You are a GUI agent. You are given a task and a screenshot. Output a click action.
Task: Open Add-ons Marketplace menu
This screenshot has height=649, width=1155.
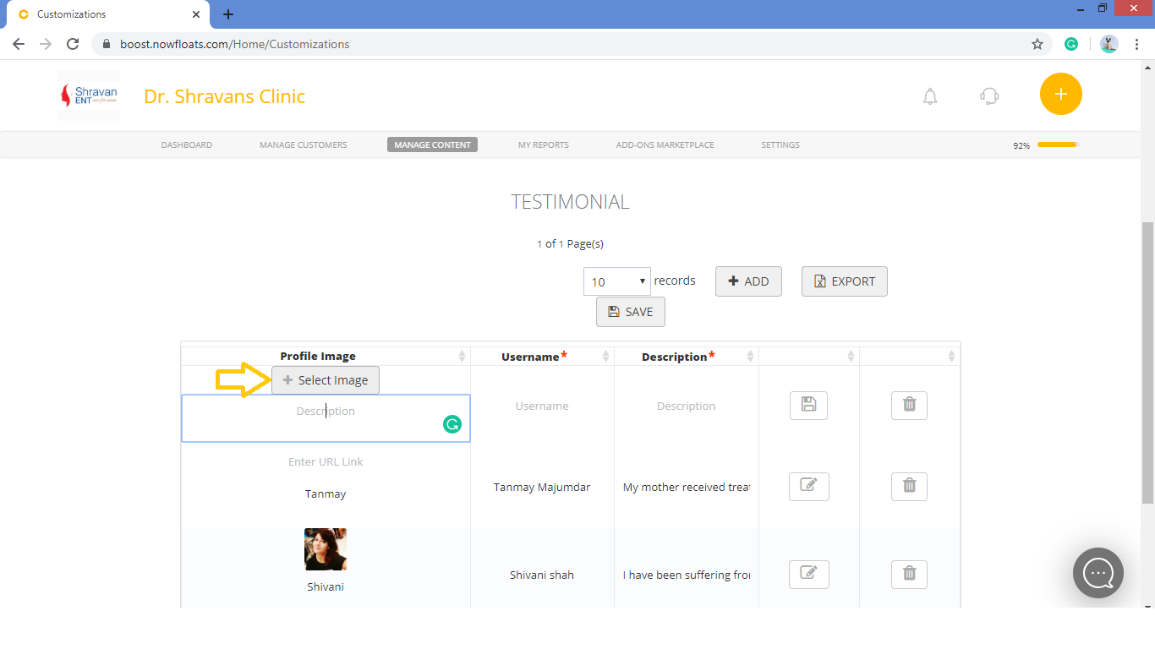click(x=665, y=145)
